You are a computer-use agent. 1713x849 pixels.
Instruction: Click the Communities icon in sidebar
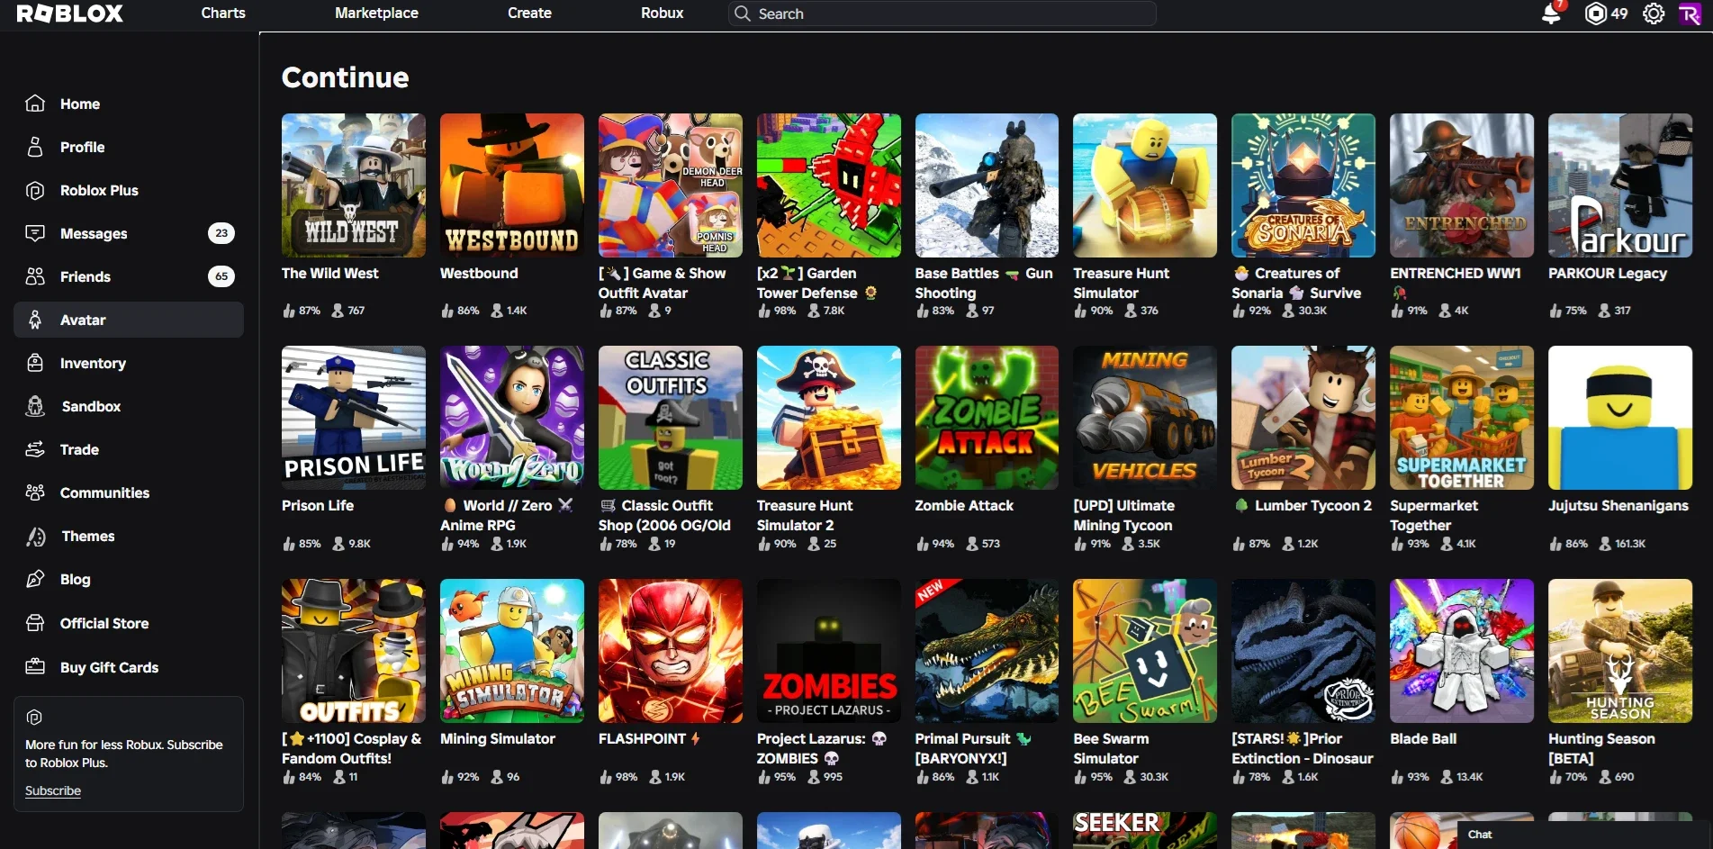tap(35, 492)
